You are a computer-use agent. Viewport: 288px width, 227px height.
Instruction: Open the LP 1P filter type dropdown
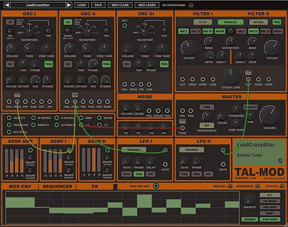pos(190,22)
